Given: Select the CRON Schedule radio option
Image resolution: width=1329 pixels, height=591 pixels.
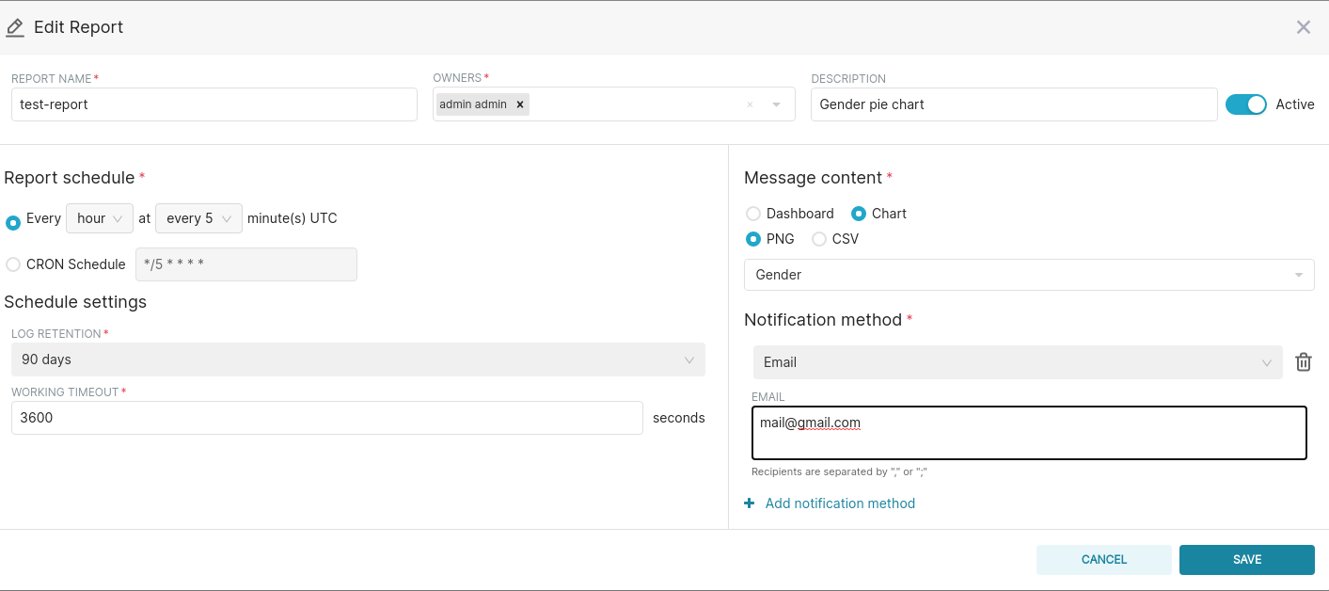Looking at the screenshot, I should [13, 264].
